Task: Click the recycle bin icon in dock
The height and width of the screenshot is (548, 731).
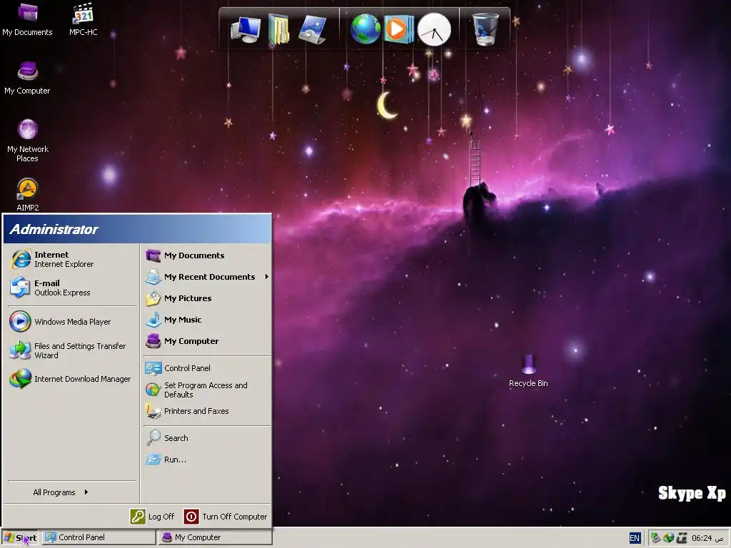Action: pos(485,29)
